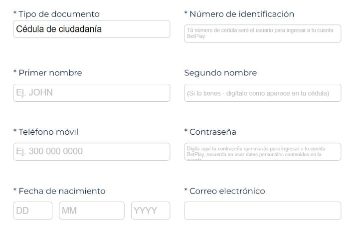Click the "Correo electrónico" label text
Screen dimensions: 349x240
[227, 191]
